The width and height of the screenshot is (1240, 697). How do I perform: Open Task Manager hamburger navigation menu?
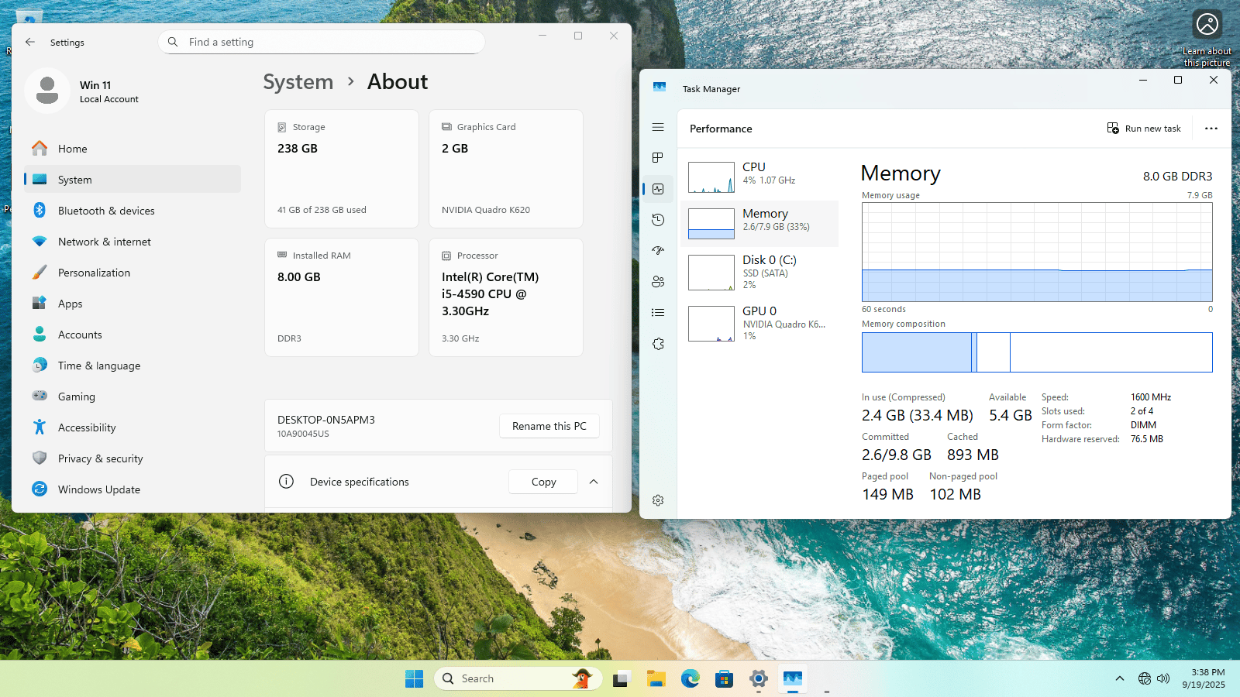[x=658, y=127]
